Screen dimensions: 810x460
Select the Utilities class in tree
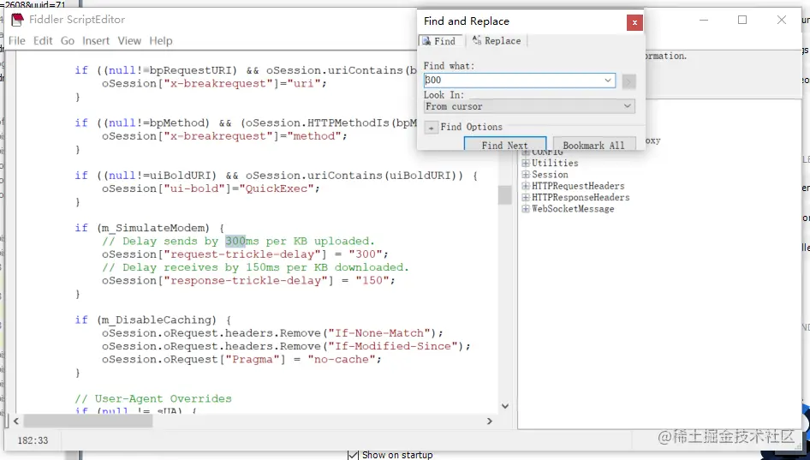point(555,163)
